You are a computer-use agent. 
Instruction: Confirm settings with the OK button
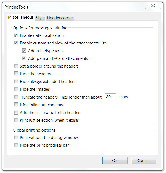coord(115,161)
